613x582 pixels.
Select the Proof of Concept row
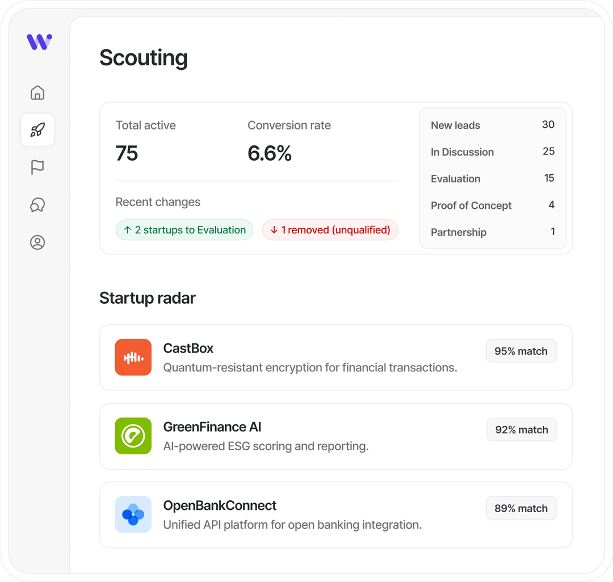point(492,206)
